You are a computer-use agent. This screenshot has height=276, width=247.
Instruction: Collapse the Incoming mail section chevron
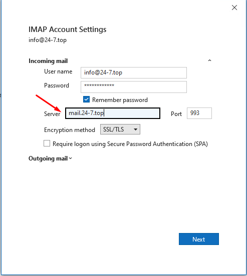(x=209, y=60)
